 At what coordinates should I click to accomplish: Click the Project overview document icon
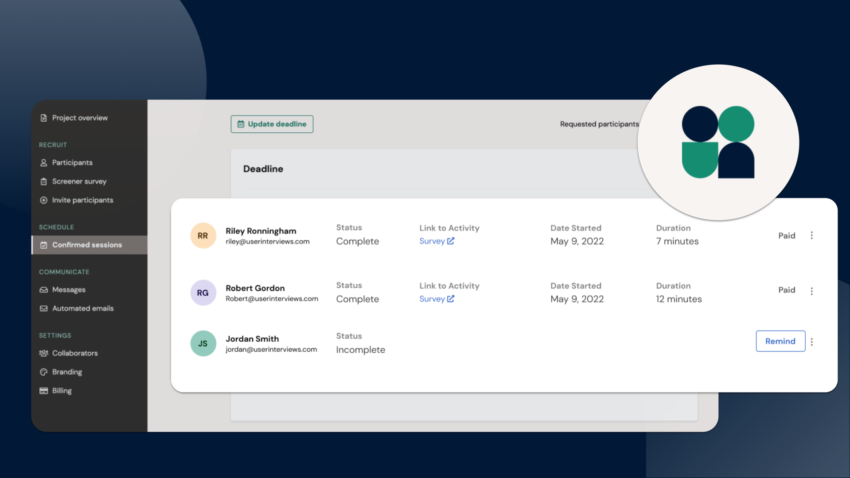point(43,118)
